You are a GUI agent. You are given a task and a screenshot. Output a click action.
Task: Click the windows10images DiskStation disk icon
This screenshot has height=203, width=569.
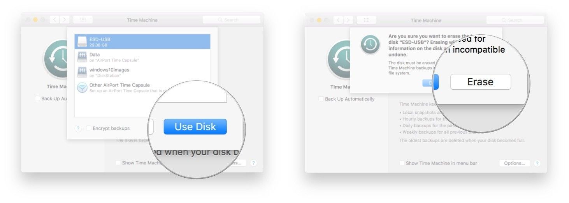(x=82, y=72)
